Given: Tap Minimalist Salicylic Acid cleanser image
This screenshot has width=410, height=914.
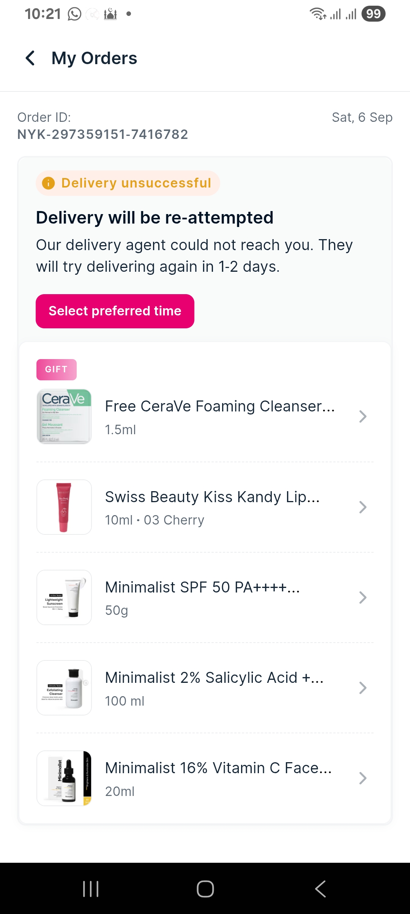Looking at the screenshot, I should point(64,688).
